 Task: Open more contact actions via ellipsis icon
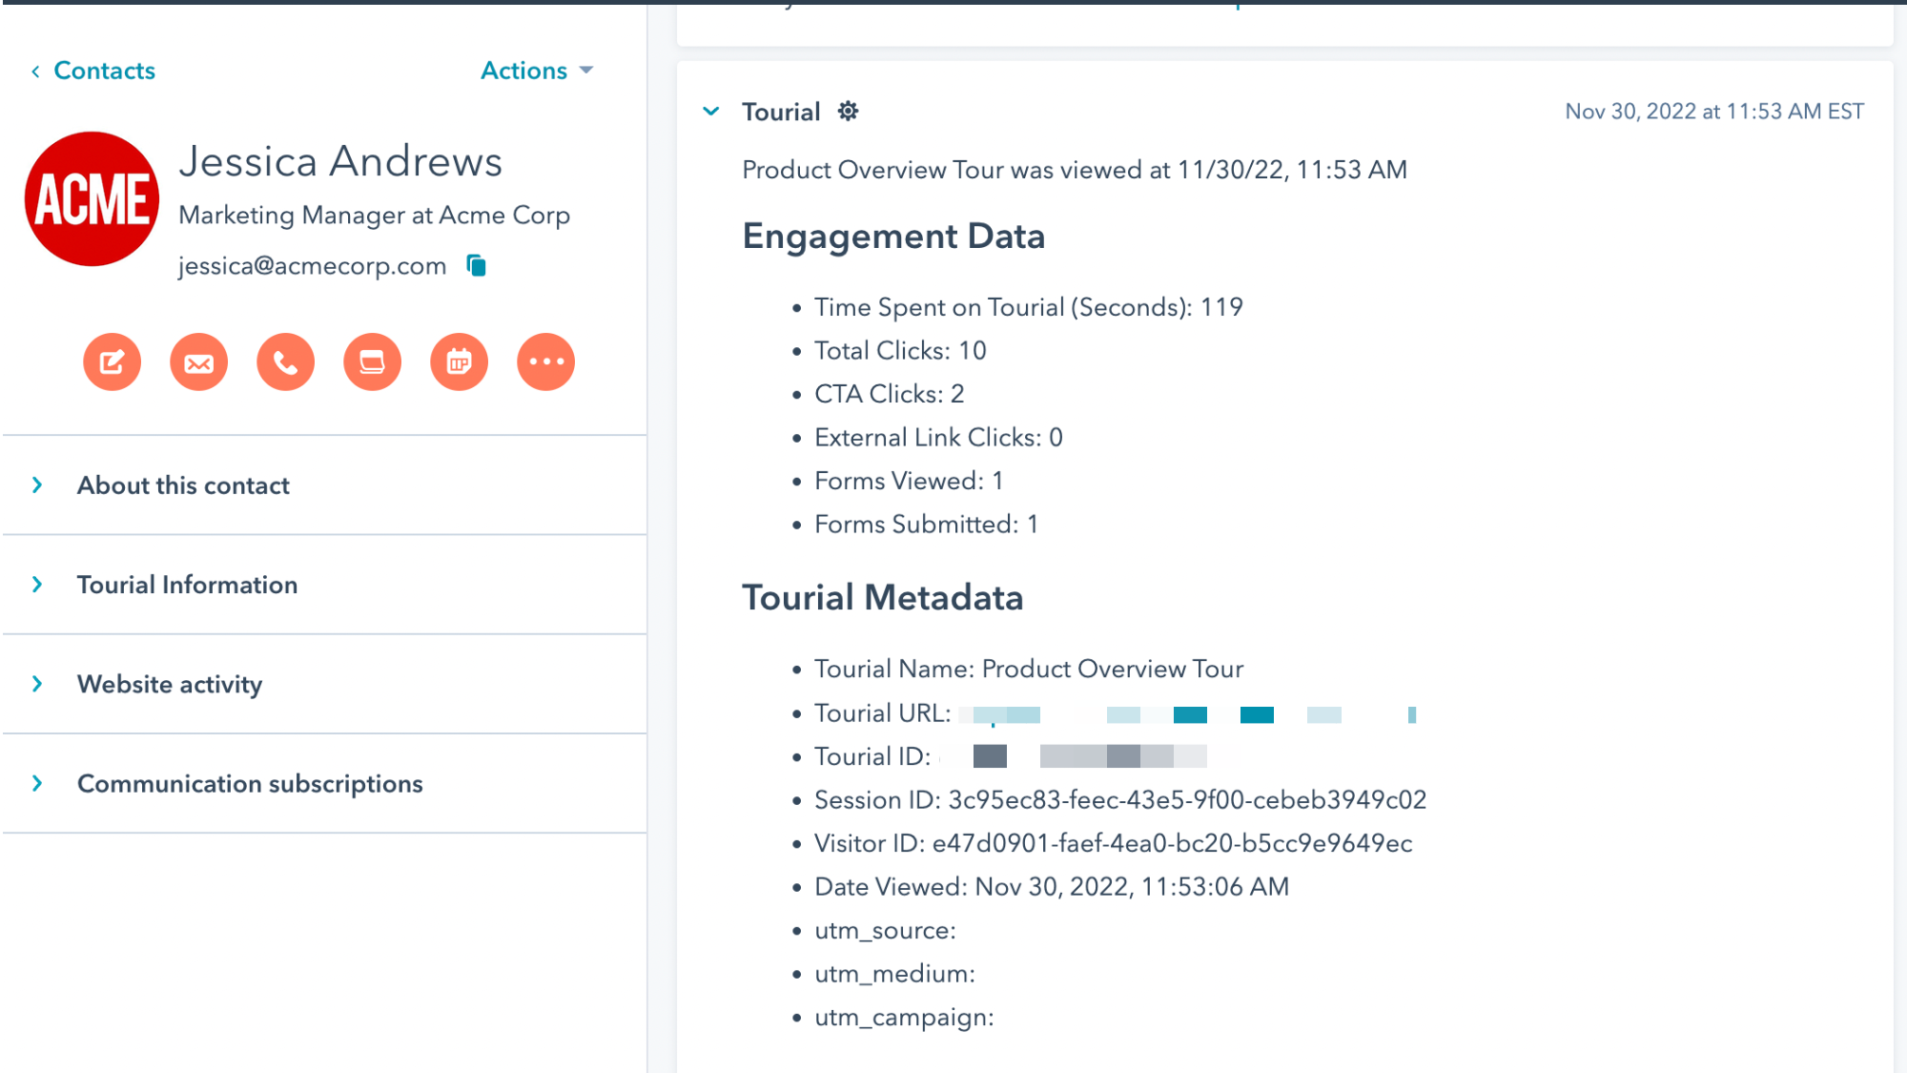coord(545,361)
